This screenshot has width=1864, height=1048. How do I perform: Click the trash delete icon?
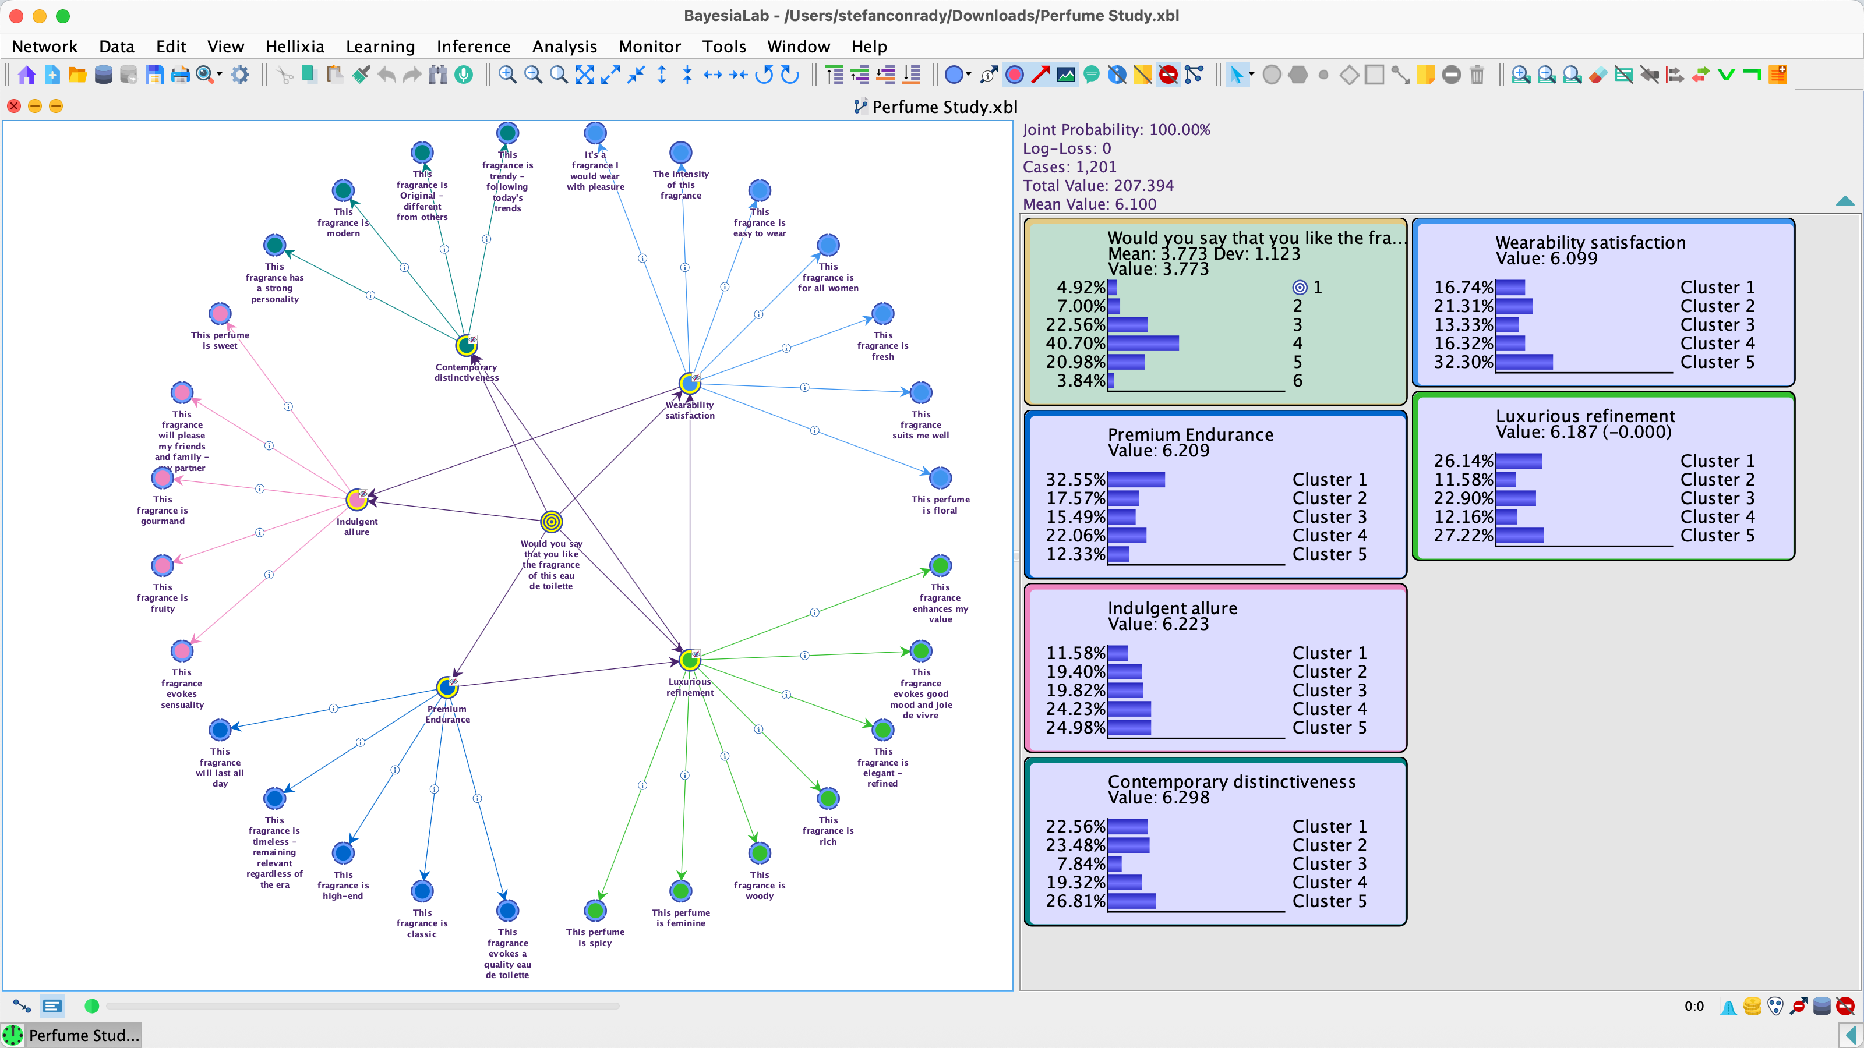pos(1478,75)
